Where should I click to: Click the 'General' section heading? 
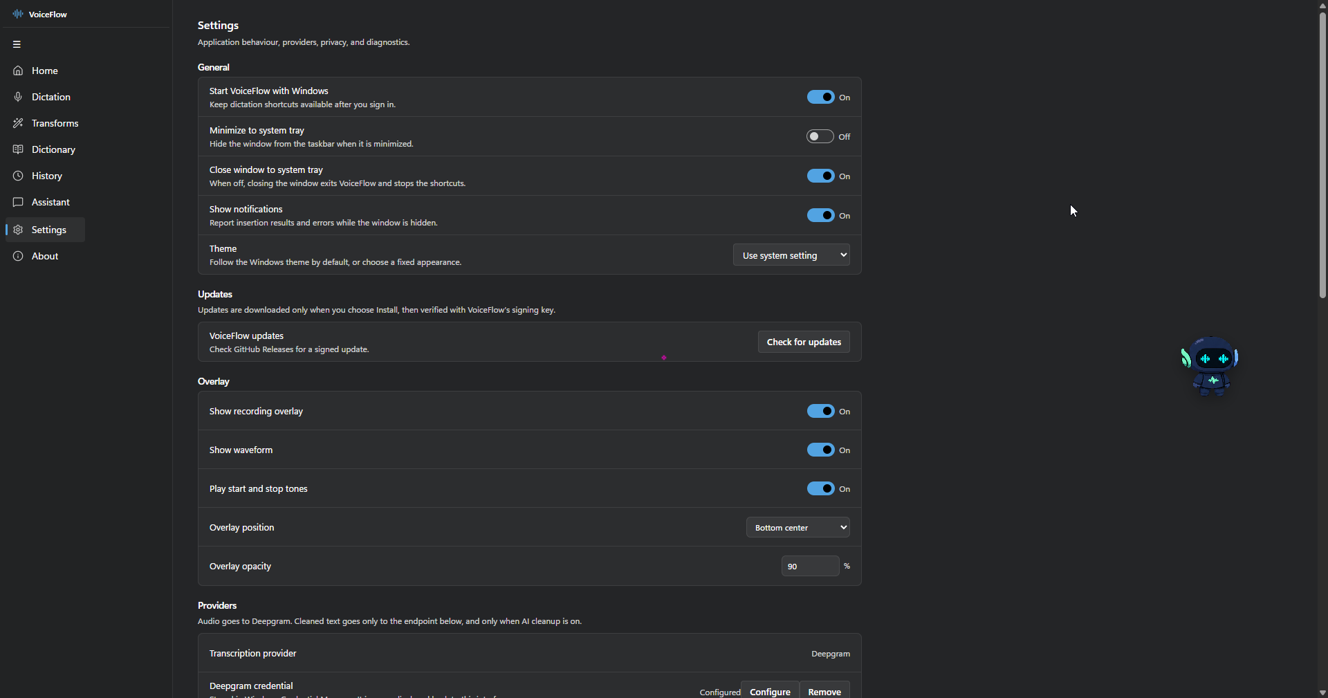coord(214,67)
